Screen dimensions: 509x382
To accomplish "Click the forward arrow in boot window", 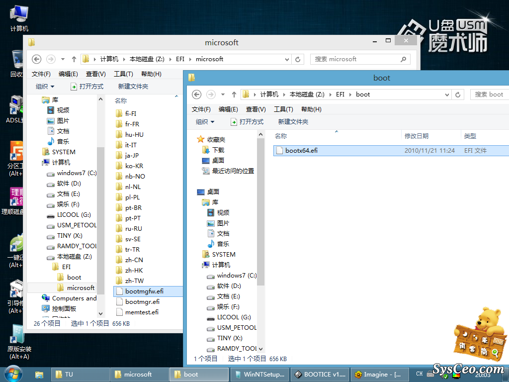I will 211,95.
